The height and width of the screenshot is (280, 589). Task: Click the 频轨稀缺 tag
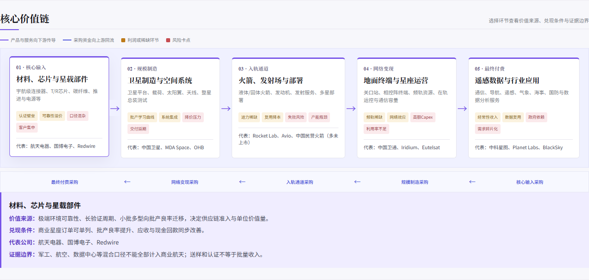click(374, 117)
